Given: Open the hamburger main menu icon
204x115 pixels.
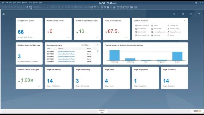Looking at the screenshot, I should tap(4, 14).
